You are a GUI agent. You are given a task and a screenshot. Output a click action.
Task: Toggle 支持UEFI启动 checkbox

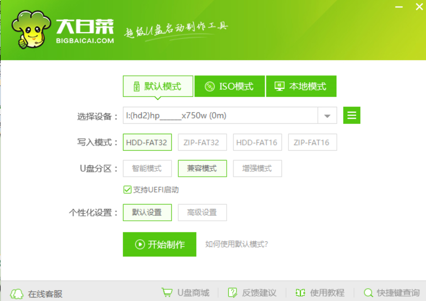pos(127,189)
